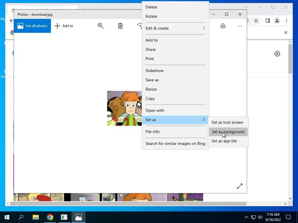Image resolution: width=298 pixels, height=223 pixels.
Task: Minimize the Photos window
Action: tap(213, 14)
